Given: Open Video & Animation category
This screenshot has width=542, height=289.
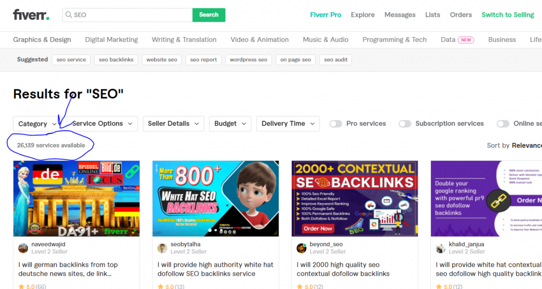Looking at the screenshot, I should 259,39.
